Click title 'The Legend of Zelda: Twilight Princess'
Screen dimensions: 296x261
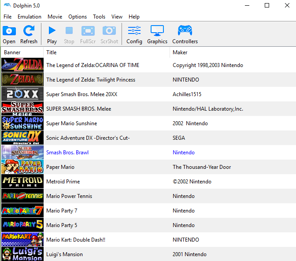point(91,80)
